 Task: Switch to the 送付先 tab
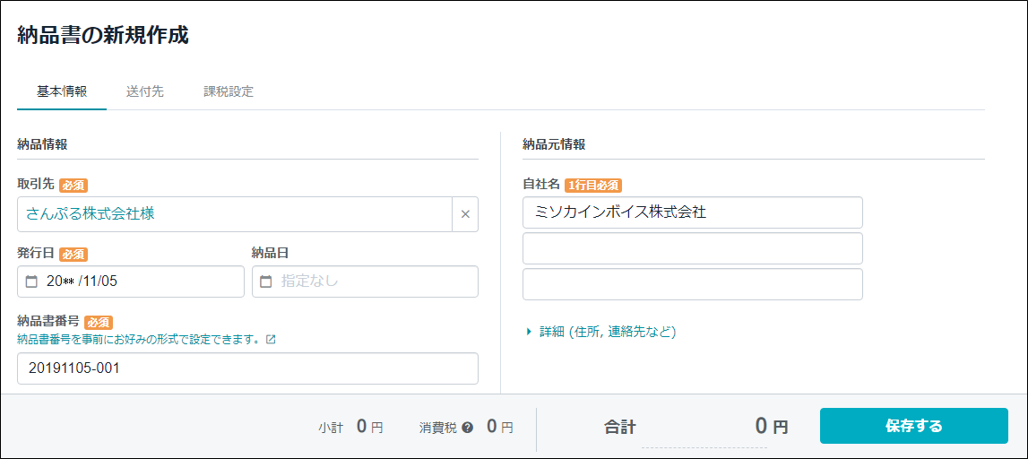[x=145, y=91]
